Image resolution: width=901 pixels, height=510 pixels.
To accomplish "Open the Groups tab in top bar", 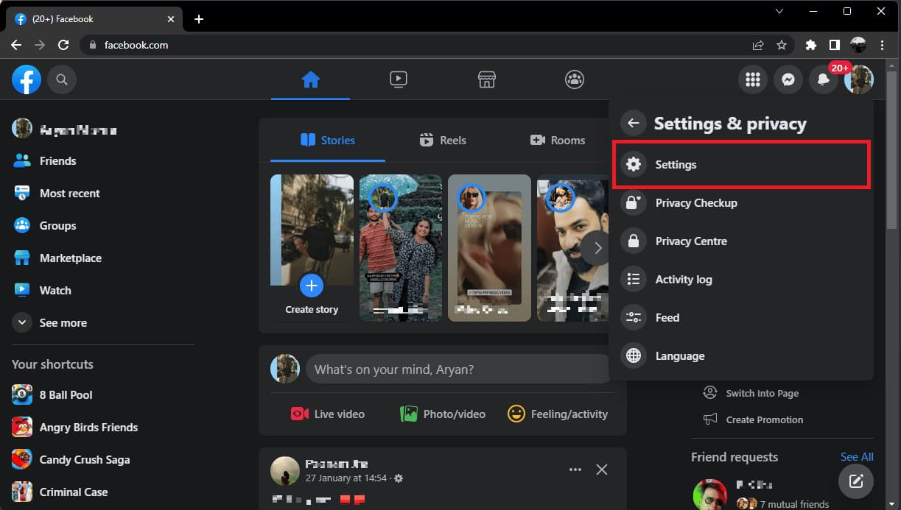I will [575, 79].
